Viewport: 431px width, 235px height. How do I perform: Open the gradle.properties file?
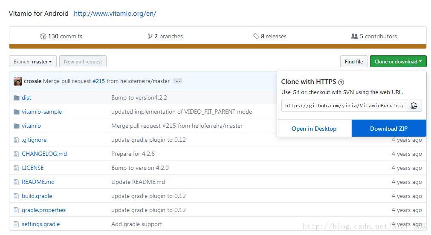[44, 210]
